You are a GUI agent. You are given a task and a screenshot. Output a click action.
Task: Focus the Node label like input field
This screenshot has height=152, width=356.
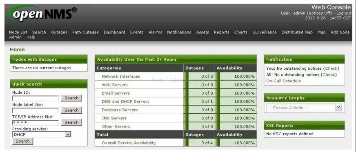pos(36,110)
